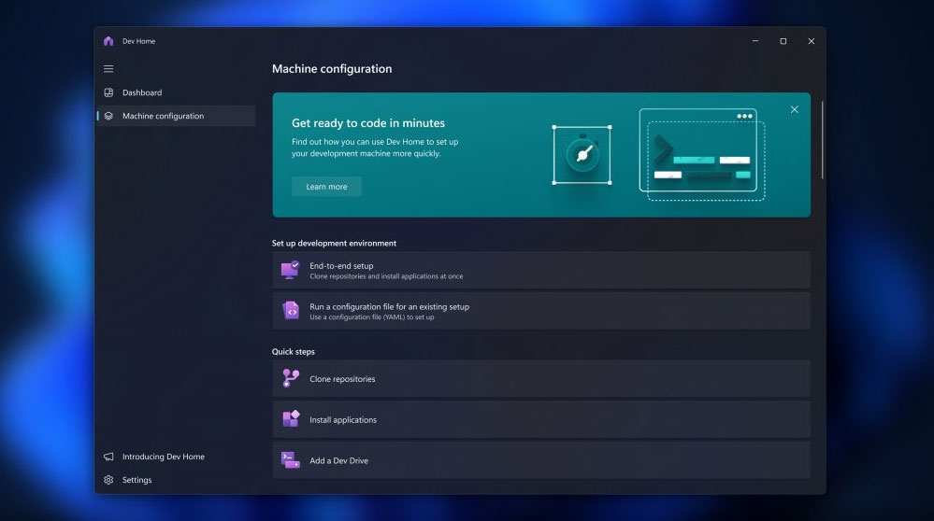The image size is (934, 521).
Task: Click 'Use a configuration file (YAML) to set up' text
Action: [x=372, y=317]
